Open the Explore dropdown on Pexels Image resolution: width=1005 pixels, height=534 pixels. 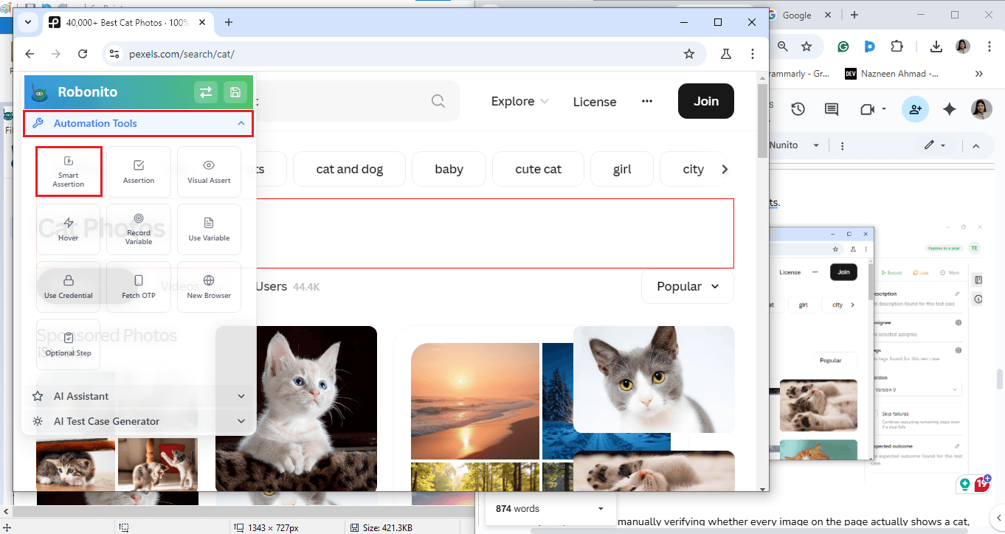coord(520,101)
